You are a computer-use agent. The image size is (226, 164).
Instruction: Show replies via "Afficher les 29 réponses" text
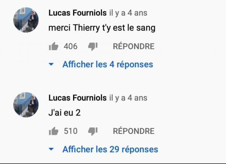110,149
